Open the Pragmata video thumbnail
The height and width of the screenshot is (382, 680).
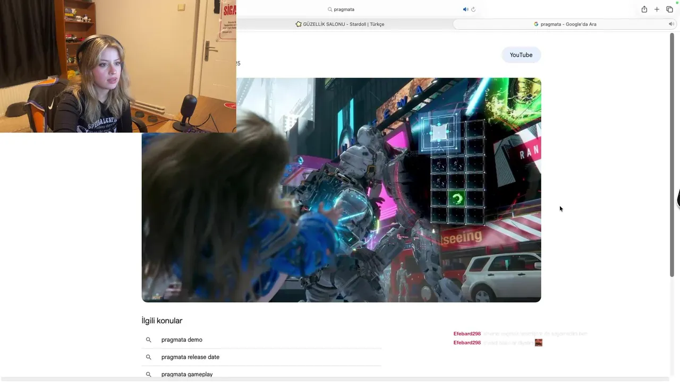[341, 190]
